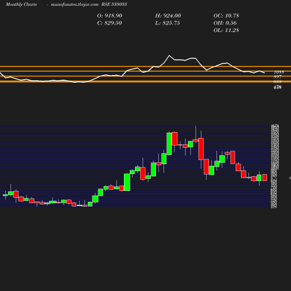Click the 'OC: 10.78' value
The image size is (291, 291).
tap(226, 16)
